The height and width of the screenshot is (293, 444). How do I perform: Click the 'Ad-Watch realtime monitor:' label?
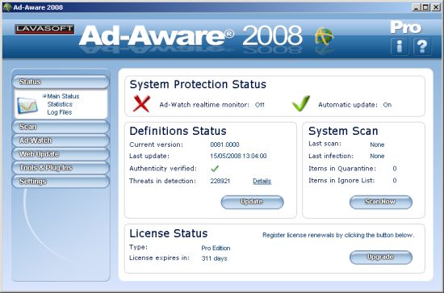tap(204, 105)
